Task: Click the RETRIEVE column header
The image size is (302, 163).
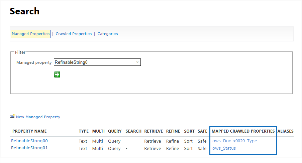Action: pyautogui.click(x=154, y=131)
